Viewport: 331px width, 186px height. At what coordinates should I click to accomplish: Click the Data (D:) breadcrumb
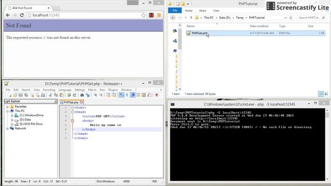[225, 18]
